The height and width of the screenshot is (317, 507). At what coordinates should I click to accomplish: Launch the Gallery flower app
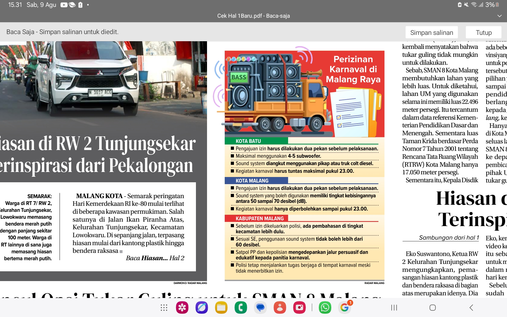(182, 307)
